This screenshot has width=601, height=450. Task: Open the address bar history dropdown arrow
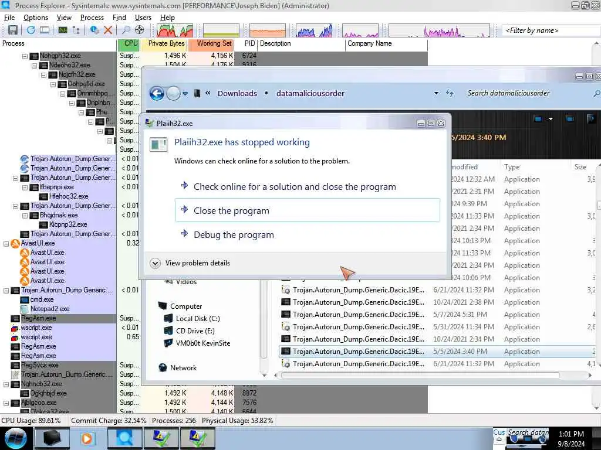[436, 93]
